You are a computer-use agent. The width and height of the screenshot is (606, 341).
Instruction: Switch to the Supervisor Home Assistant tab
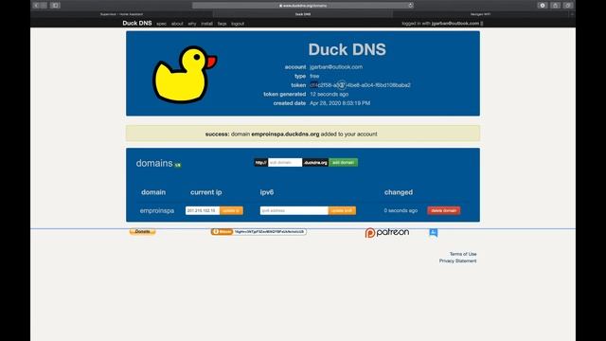pyautogui.click(x=121, y=14)
